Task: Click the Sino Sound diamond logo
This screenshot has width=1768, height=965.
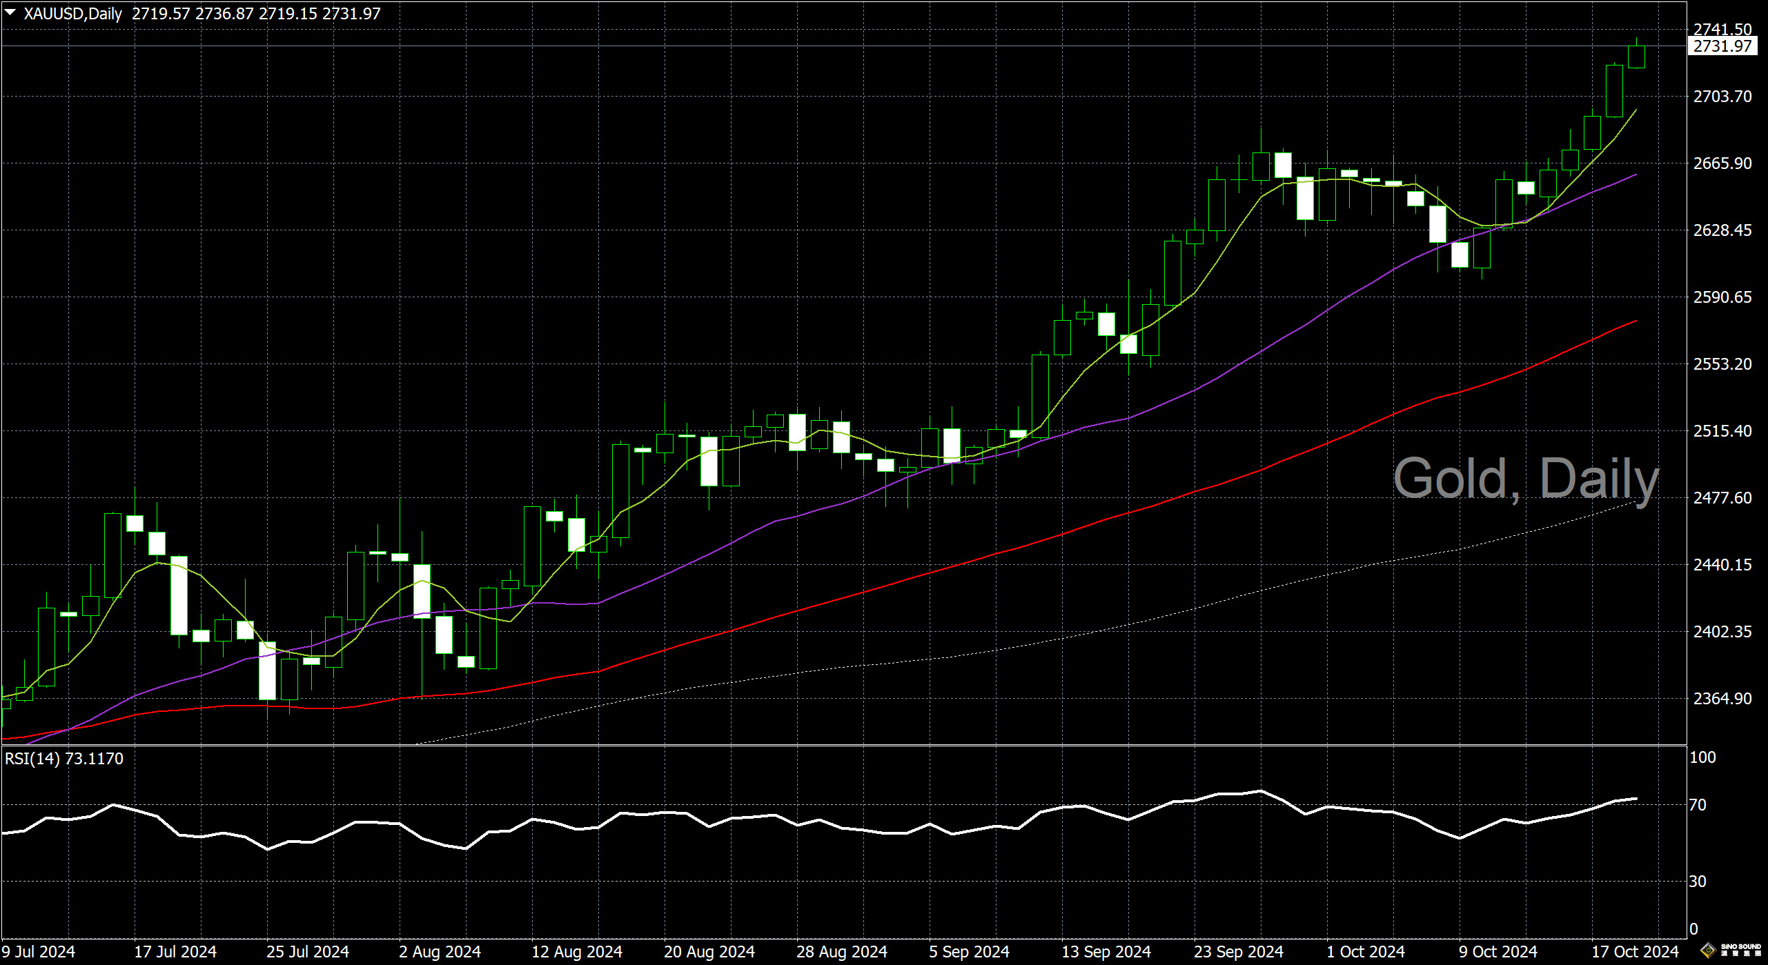Action: (x=1707, y=951)
